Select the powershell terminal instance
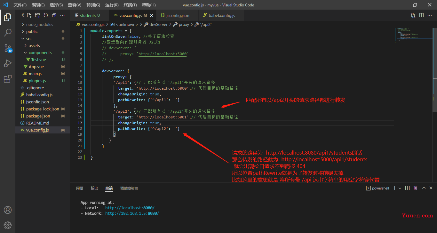Viewport: 437px width, 233px height. click(377, 188)
